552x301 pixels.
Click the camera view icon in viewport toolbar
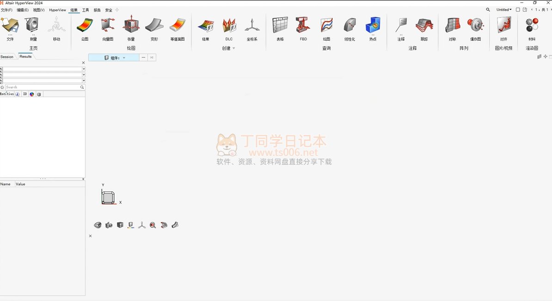tap(109, 225)
